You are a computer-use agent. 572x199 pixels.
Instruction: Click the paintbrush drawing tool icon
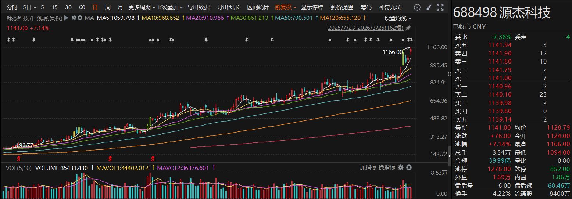(x=428, y=7)
